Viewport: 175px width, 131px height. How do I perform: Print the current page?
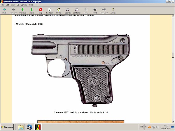95,11
